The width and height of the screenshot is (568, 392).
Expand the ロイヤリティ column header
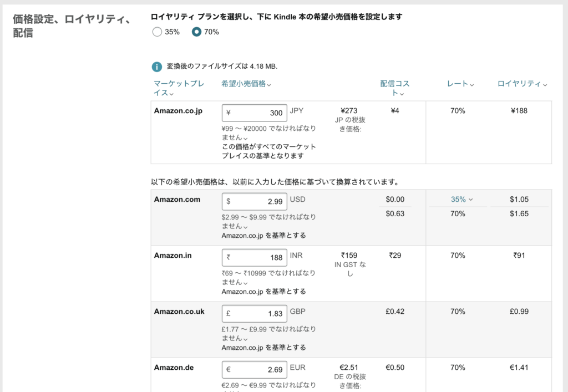522,84
